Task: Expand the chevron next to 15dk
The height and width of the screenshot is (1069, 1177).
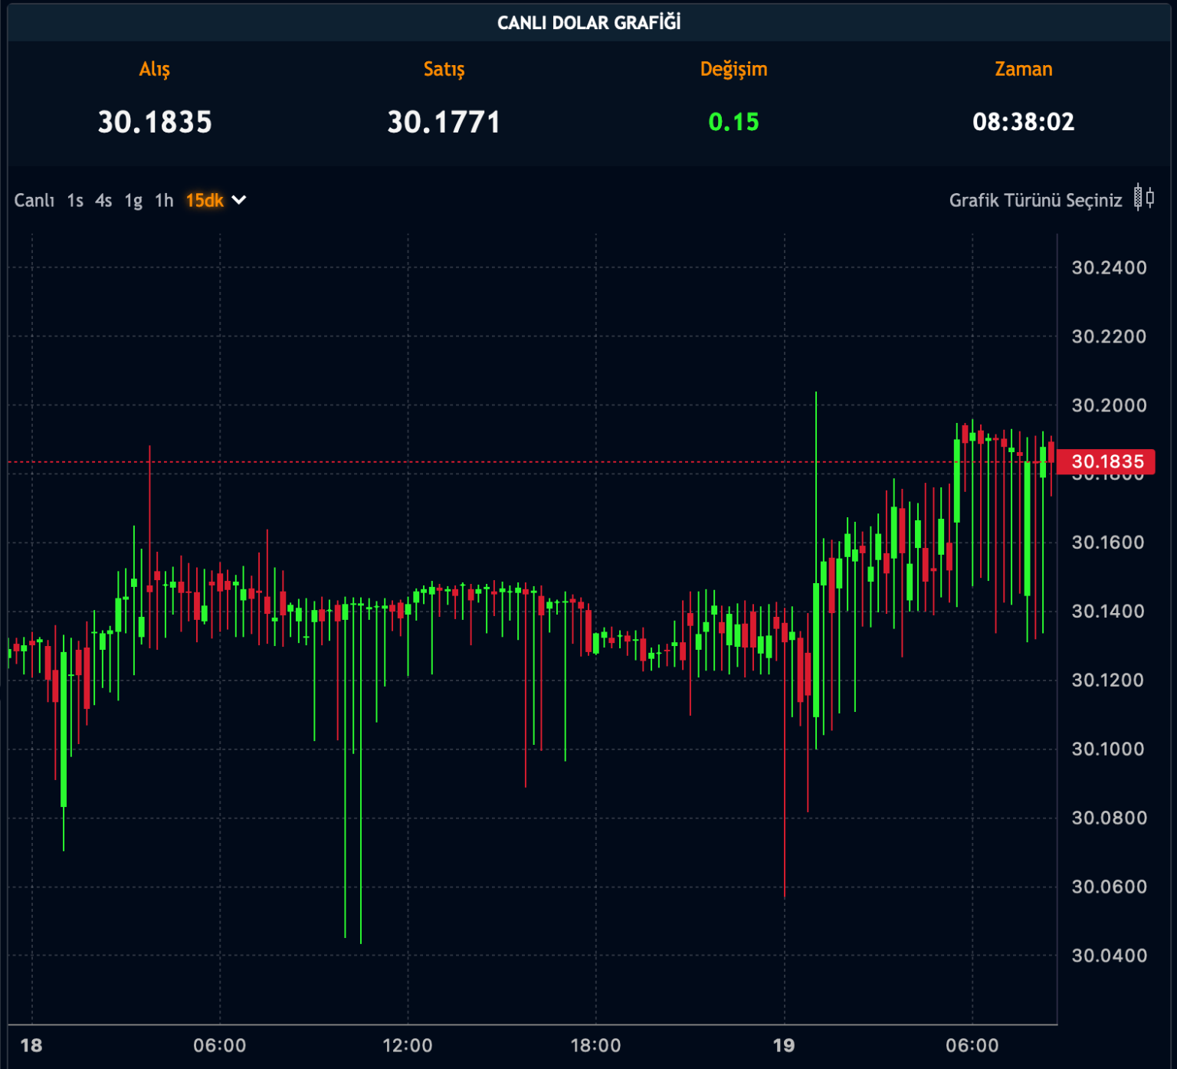Action: (239, 200)
